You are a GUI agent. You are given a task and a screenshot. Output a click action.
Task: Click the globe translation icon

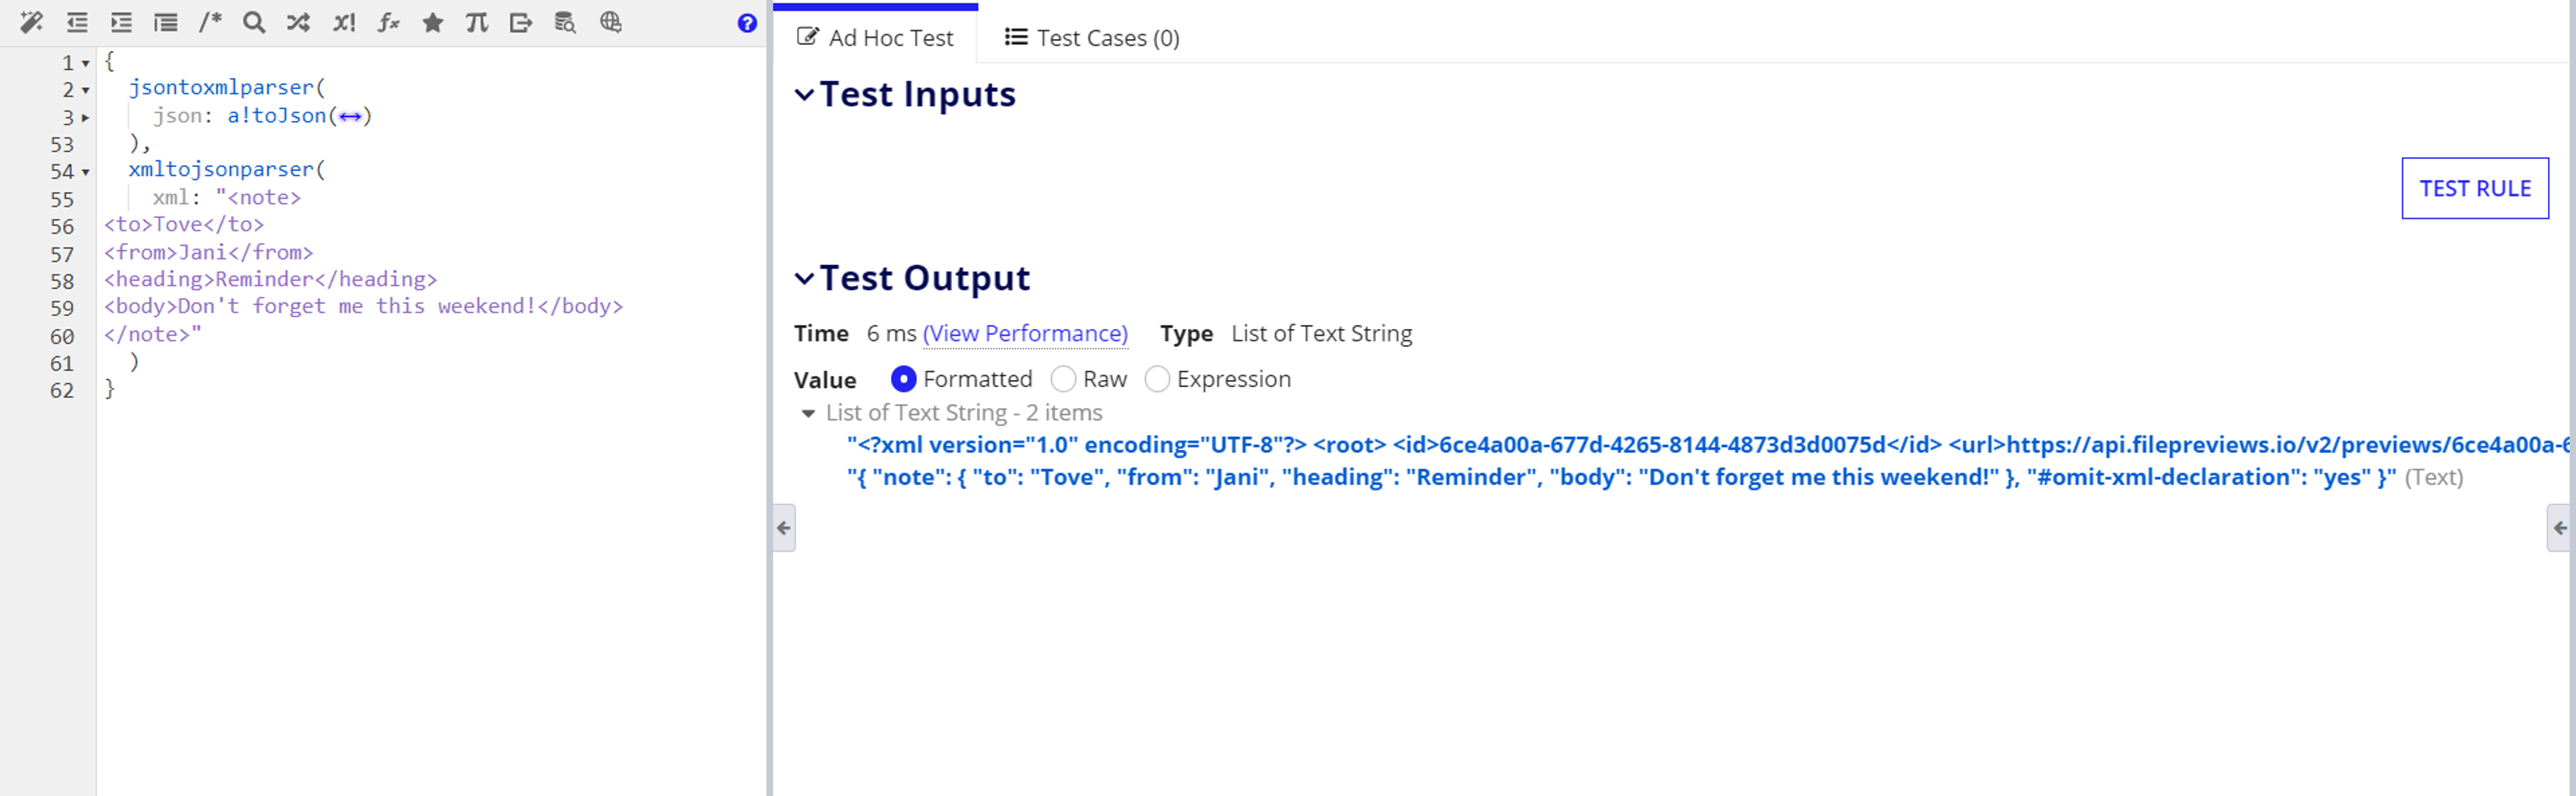pyautogui.click(x=610, y=22)
